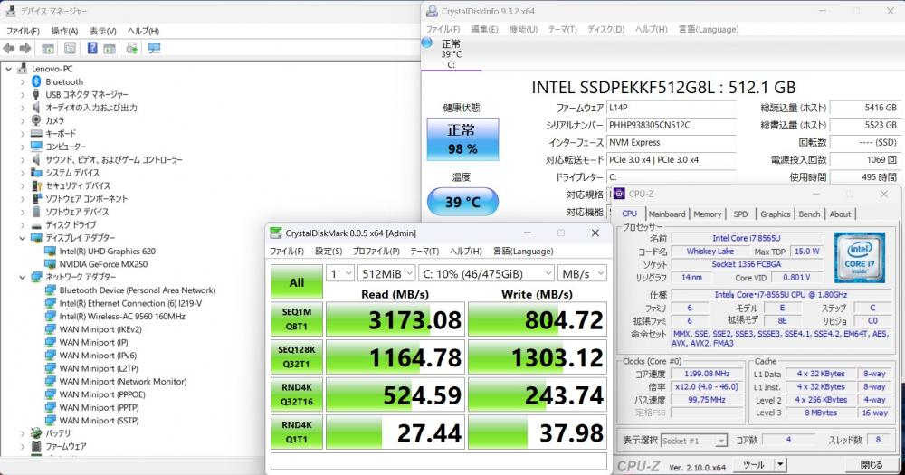Expand the USB コネクタ マネージャー category

click(x=23, y=95)
